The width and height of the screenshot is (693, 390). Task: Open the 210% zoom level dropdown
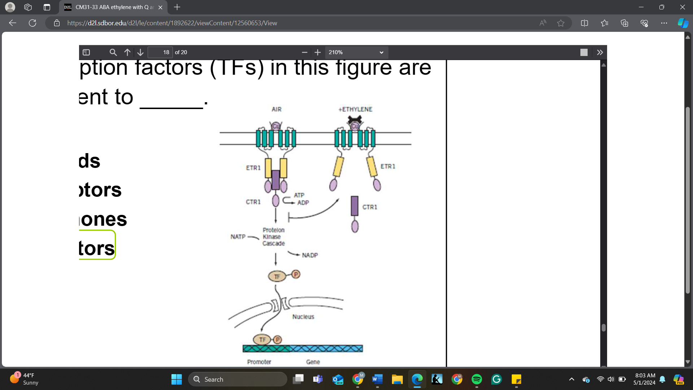coord(356,52)
